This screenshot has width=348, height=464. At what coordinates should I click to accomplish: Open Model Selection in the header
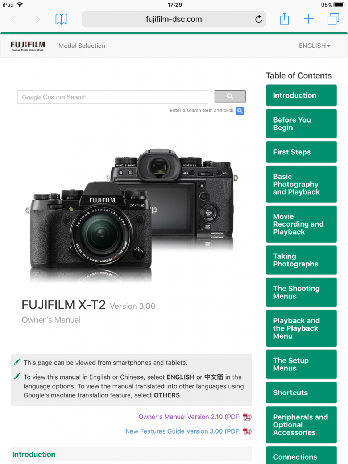(82, 46)
